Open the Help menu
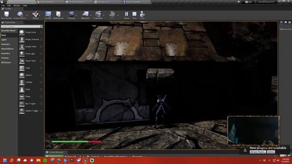This screenshot has width=292, height=164. (25, 5)
